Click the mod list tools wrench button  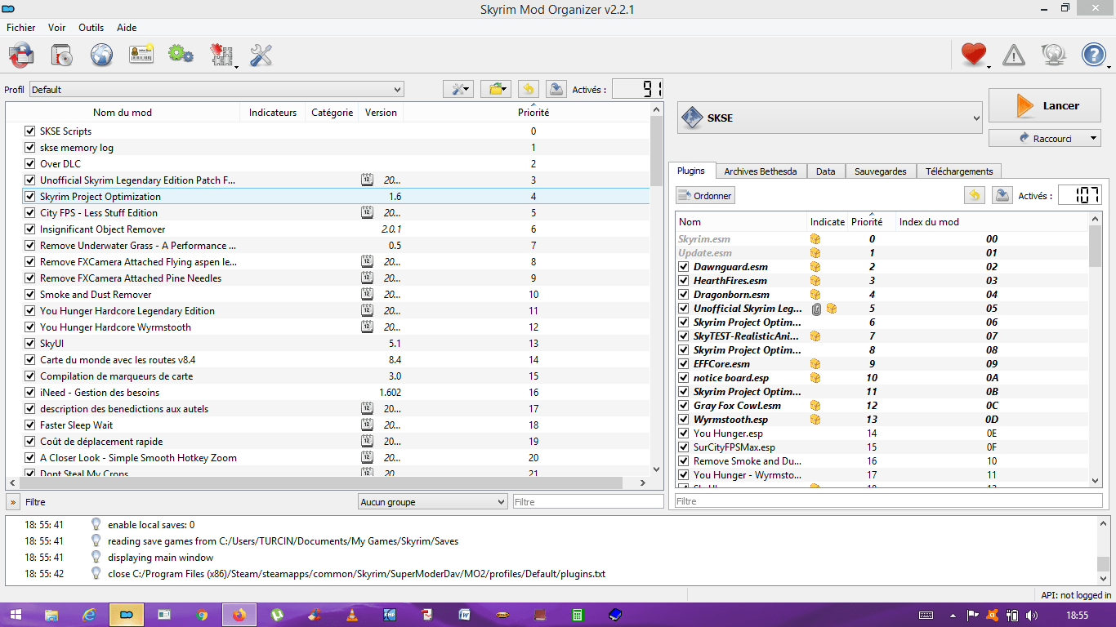tap(458, 89)
